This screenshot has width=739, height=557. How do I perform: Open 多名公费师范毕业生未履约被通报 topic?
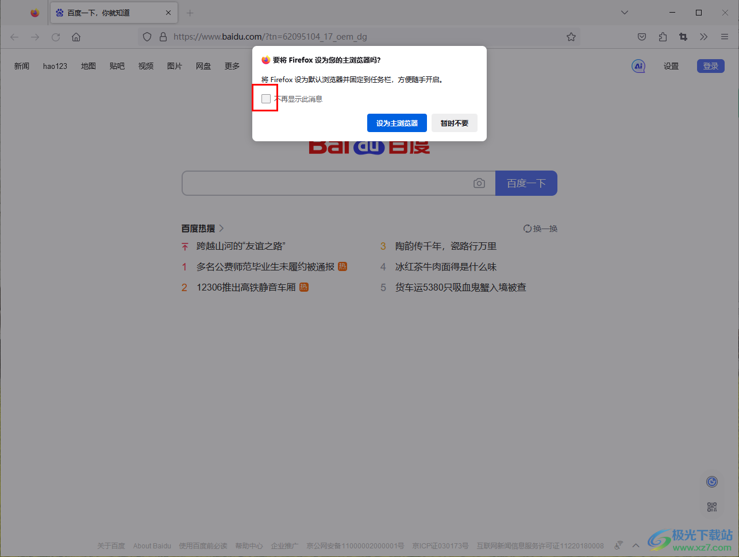coord(265,267)
